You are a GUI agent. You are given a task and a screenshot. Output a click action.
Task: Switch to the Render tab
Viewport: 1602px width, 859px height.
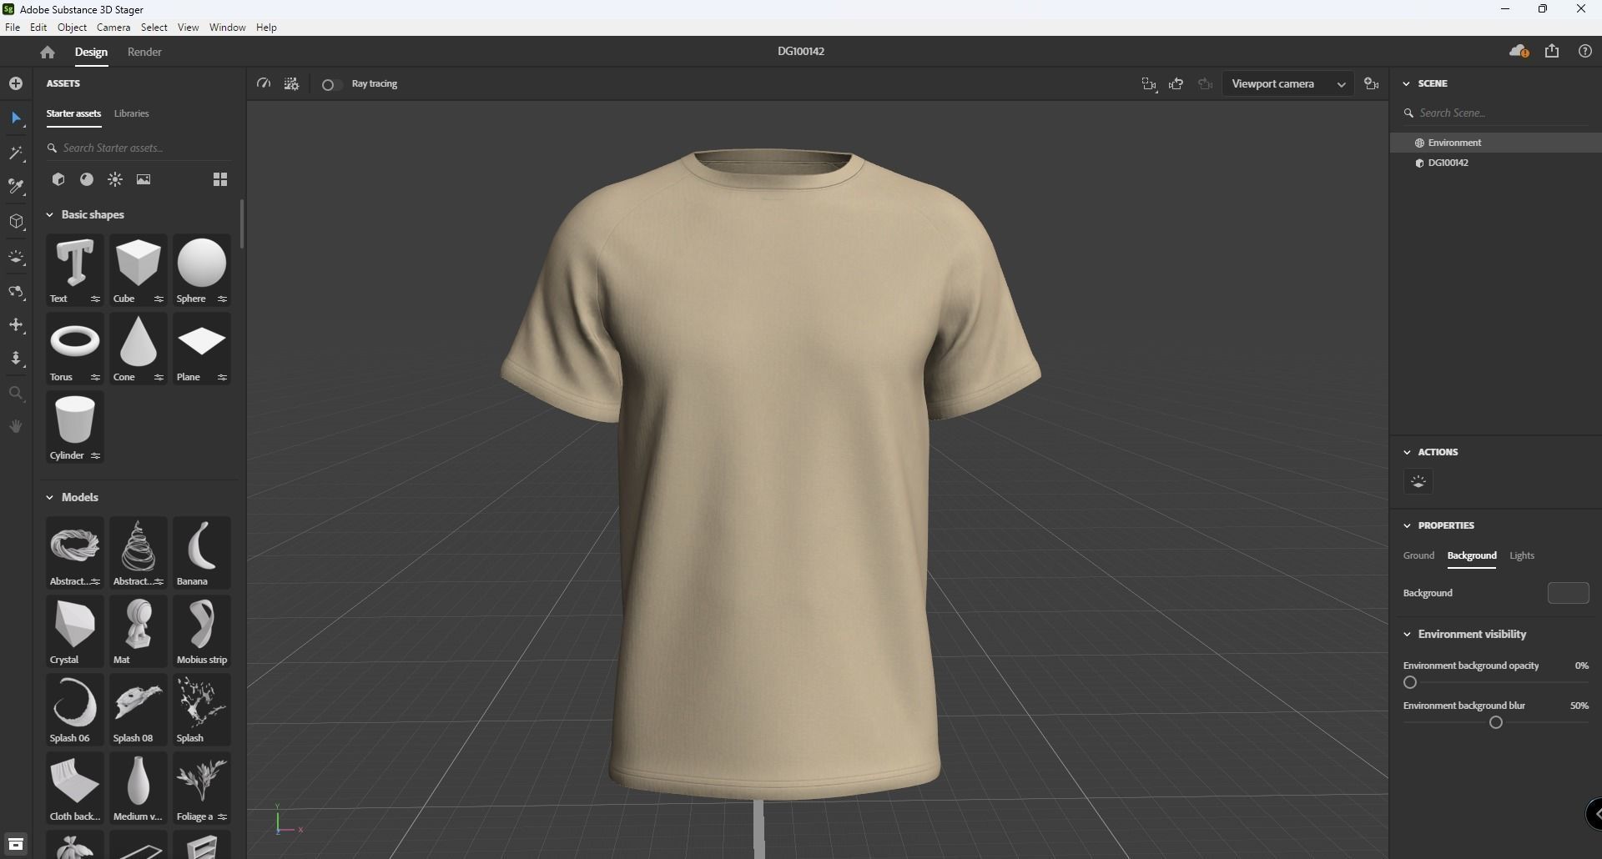pyautogui.click(x=144, y=52)
